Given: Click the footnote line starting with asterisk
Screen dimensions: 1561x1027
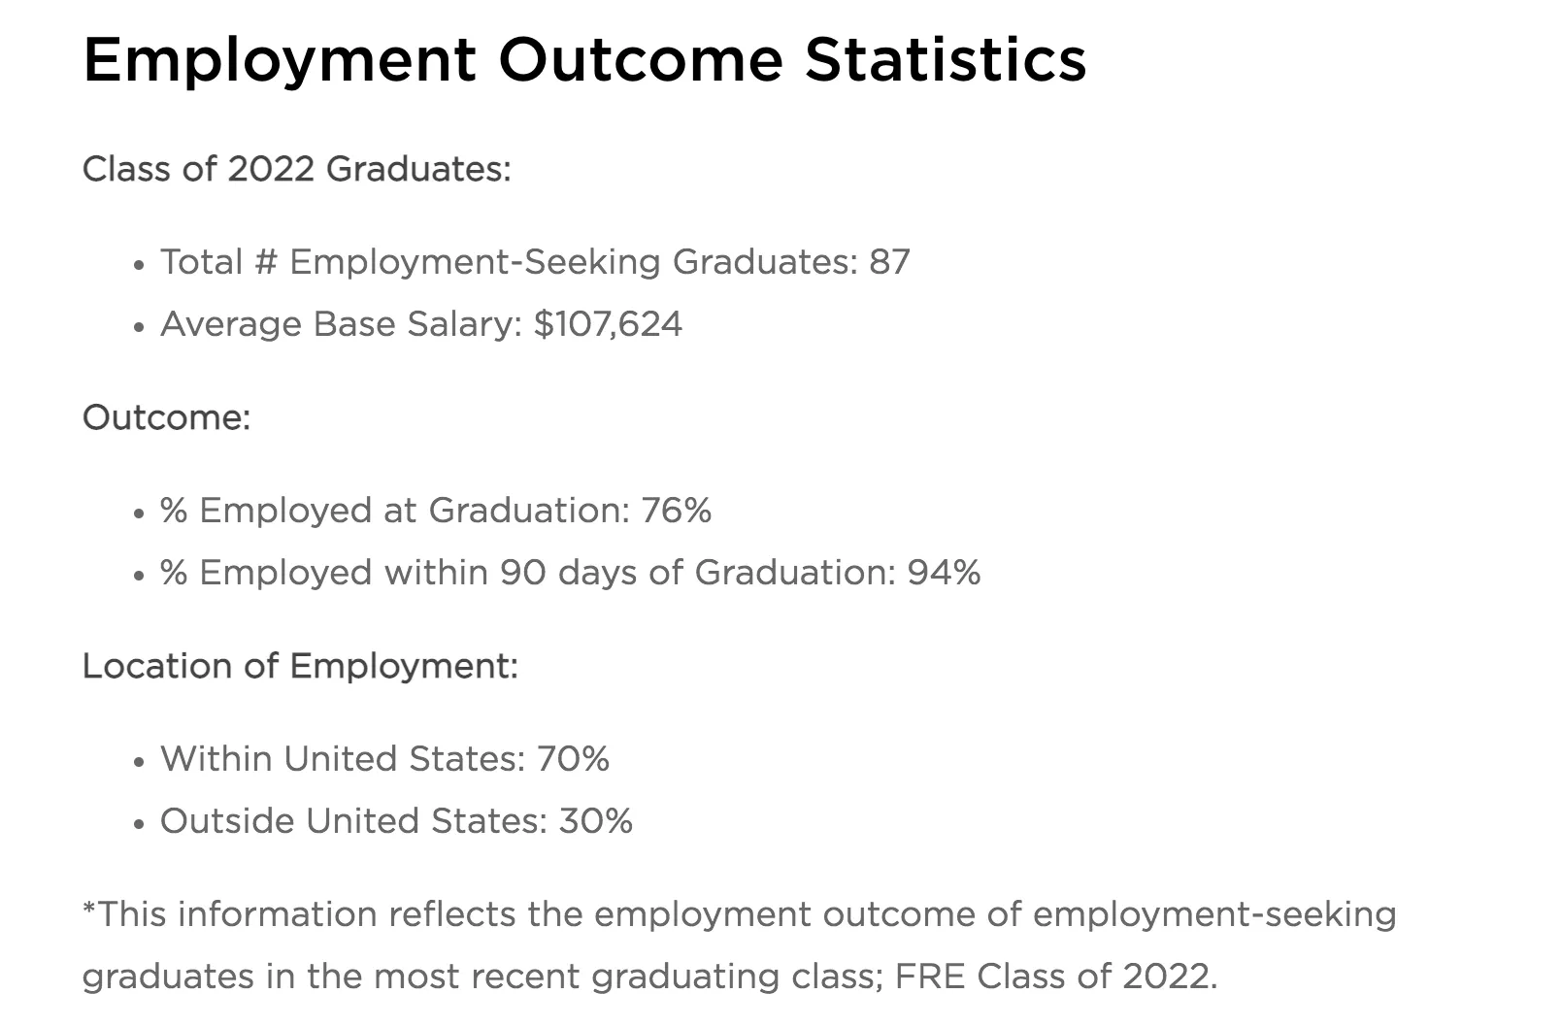Looking at the screenshot, I should click(x=738, y=914).
